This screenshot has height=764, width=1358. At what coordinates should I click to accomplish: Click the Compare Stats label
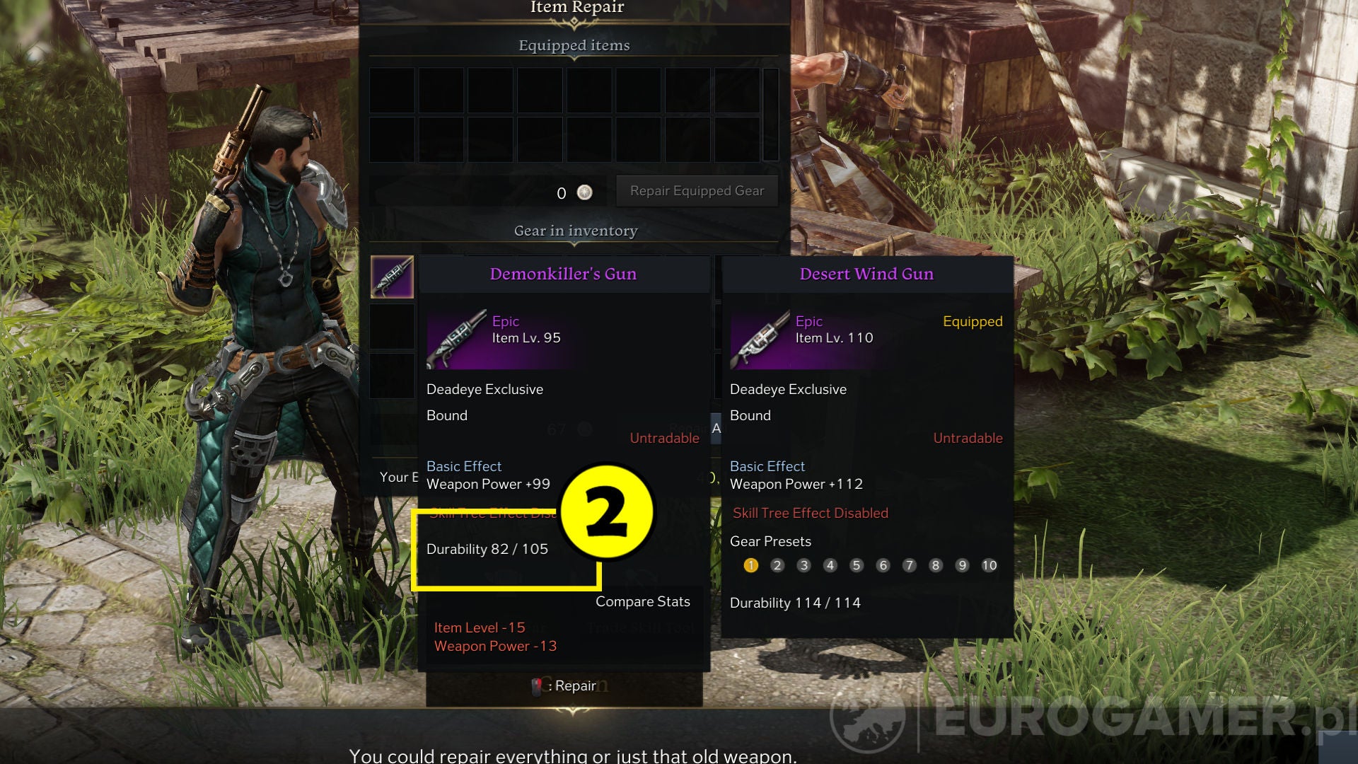642,601
